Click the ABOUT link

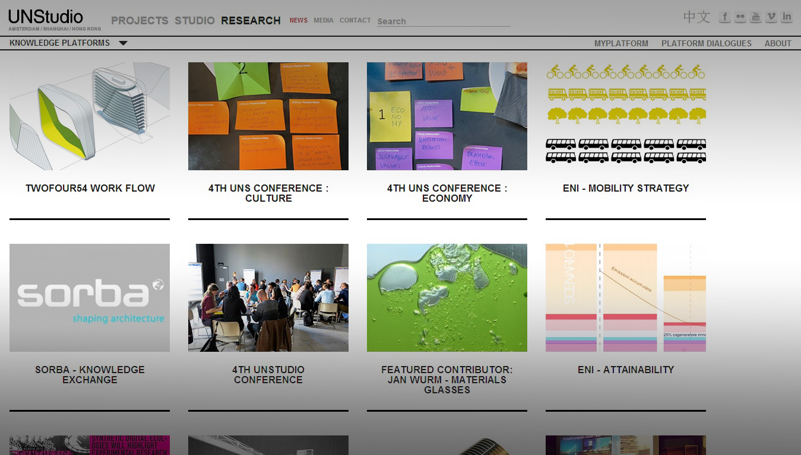777,43
